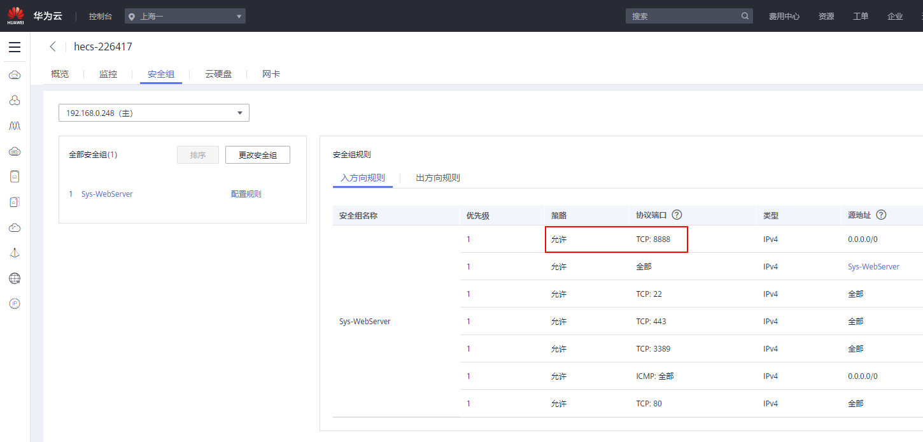Open the Sys-WebServer security group link

coord(107,194)
